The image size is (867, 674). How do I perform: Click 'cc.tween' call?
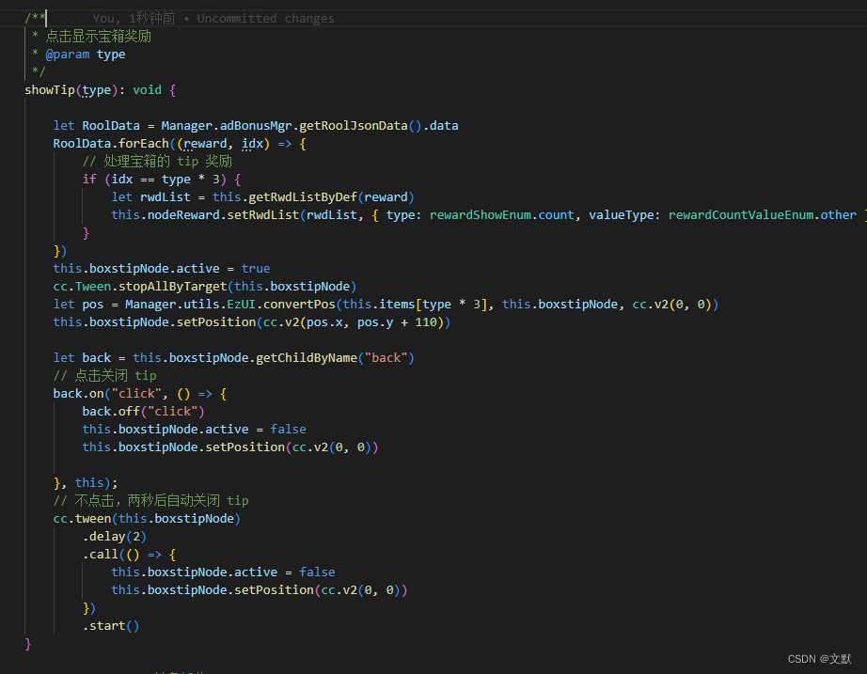click(82, 519)
